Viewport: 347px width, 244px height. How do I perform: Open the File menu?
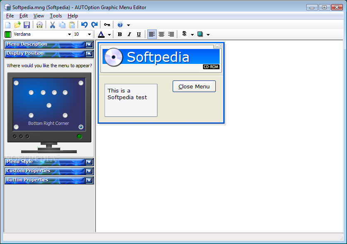[10, 16]
